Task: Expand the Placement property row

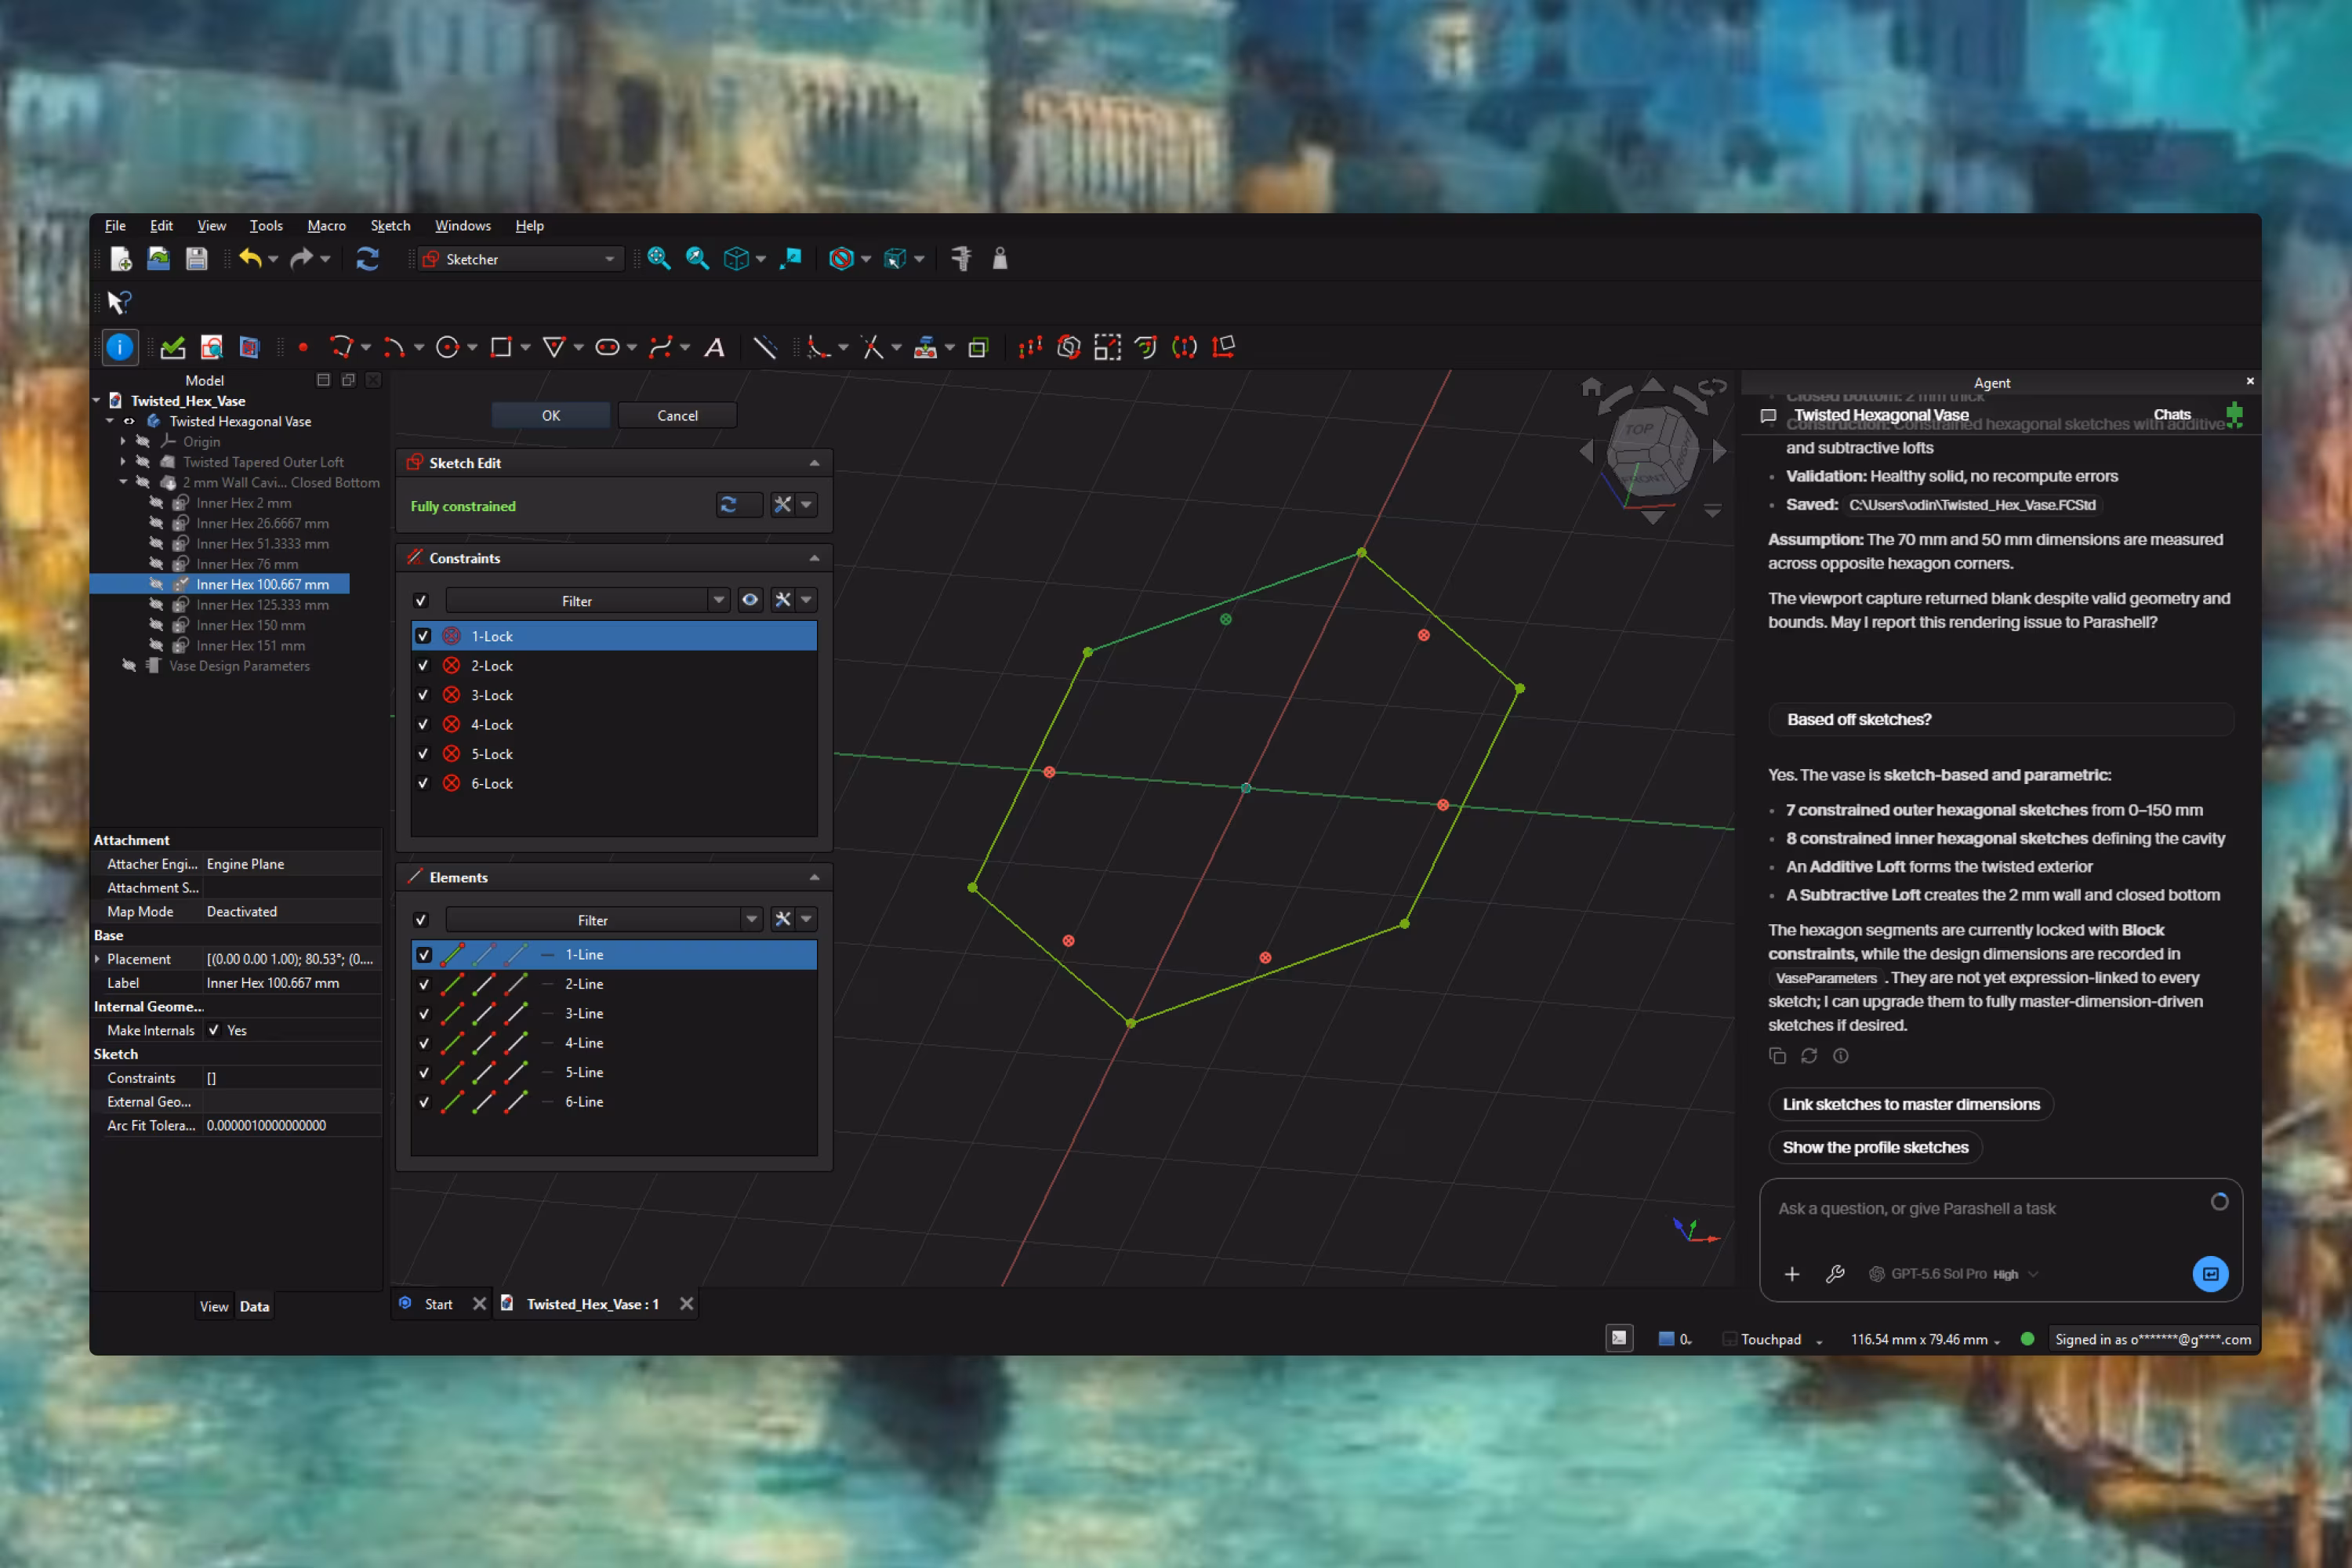Action: [x=98, y=959]
